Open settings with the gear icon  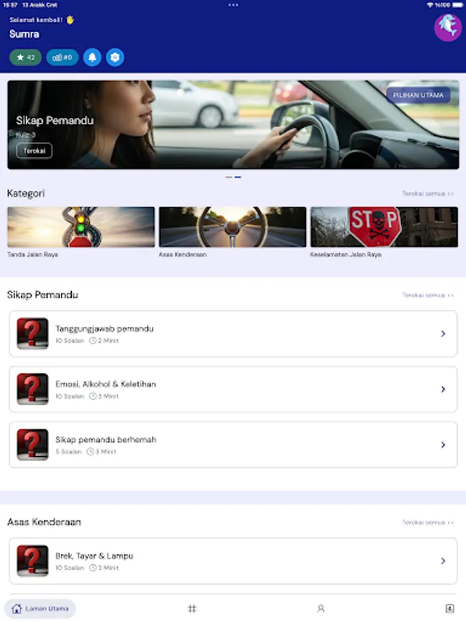115,57
